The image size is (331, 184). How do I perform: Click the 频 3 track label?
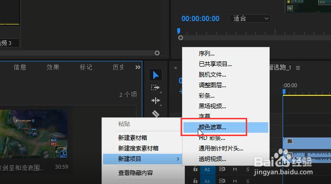tap(6, 43)
